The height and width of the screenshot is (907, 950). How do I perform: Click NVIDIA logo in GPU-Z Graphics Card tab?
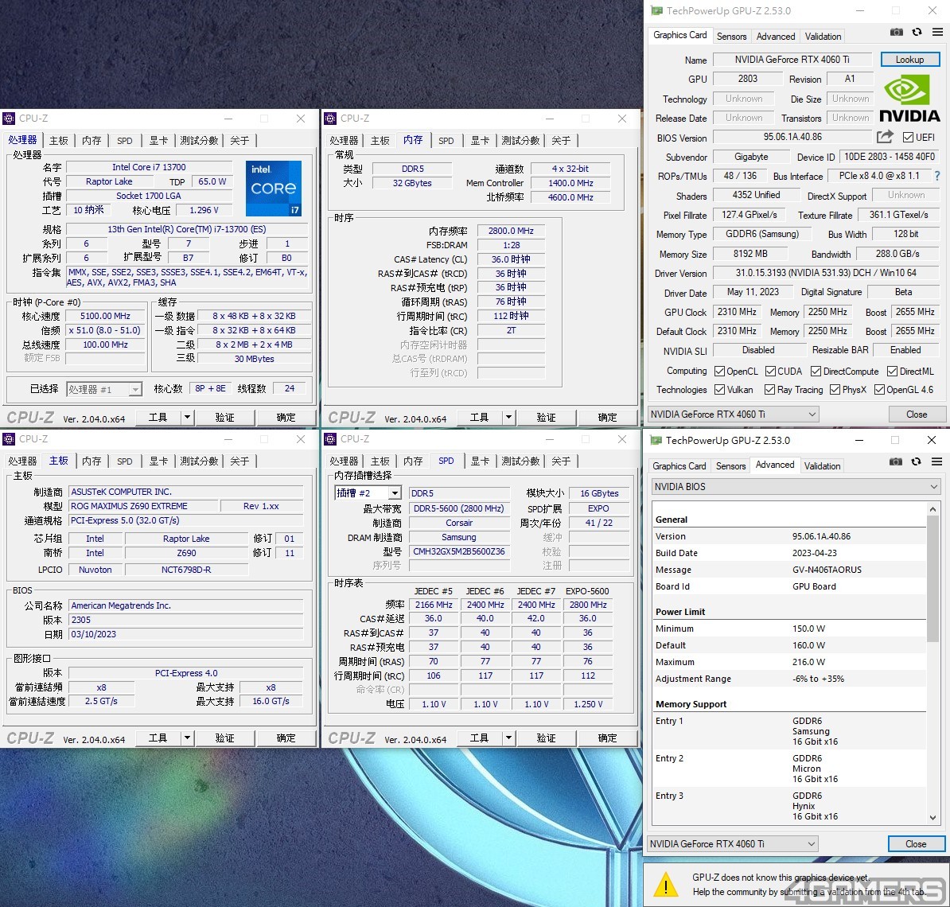909,98
